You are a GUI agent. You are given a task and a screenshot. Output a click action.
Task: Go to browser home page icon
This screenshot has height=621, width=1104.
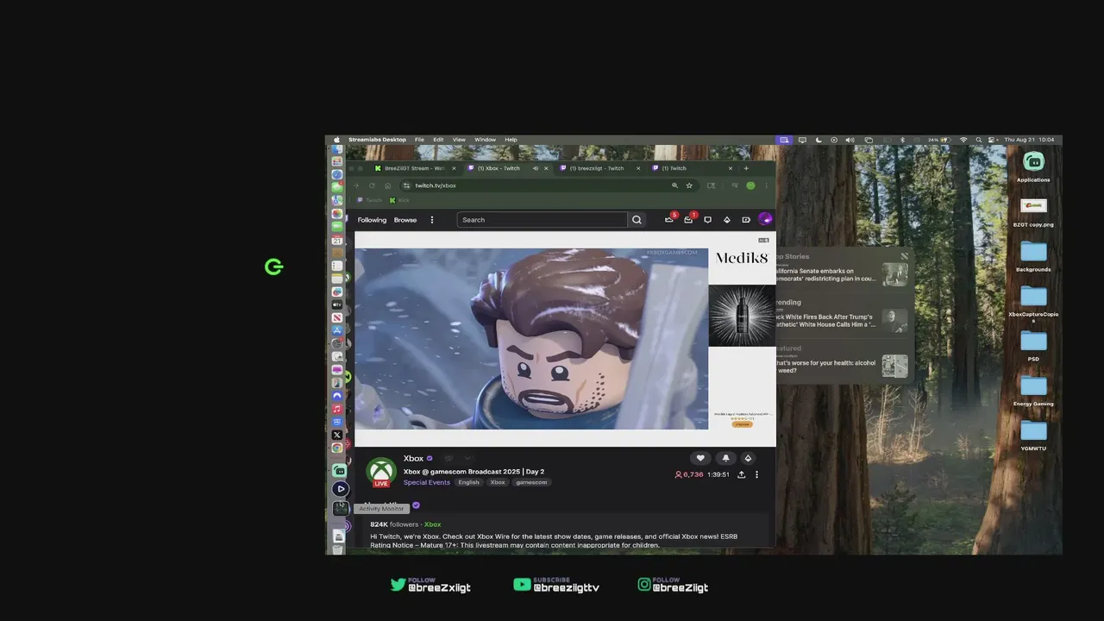[387, 185]
